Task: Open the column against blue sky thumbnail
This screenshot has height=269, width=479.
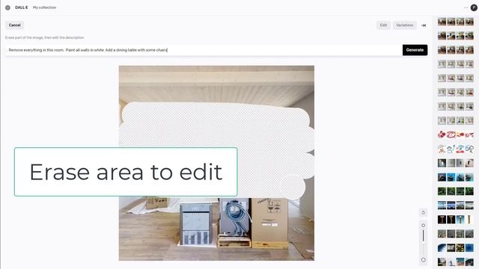Action: (x=460, y=220)
